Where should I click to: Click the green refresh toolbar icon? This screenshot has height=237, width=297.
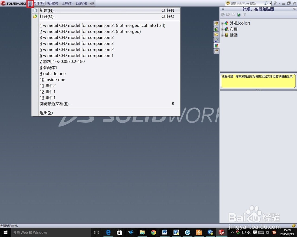click(x=239, y=15)
